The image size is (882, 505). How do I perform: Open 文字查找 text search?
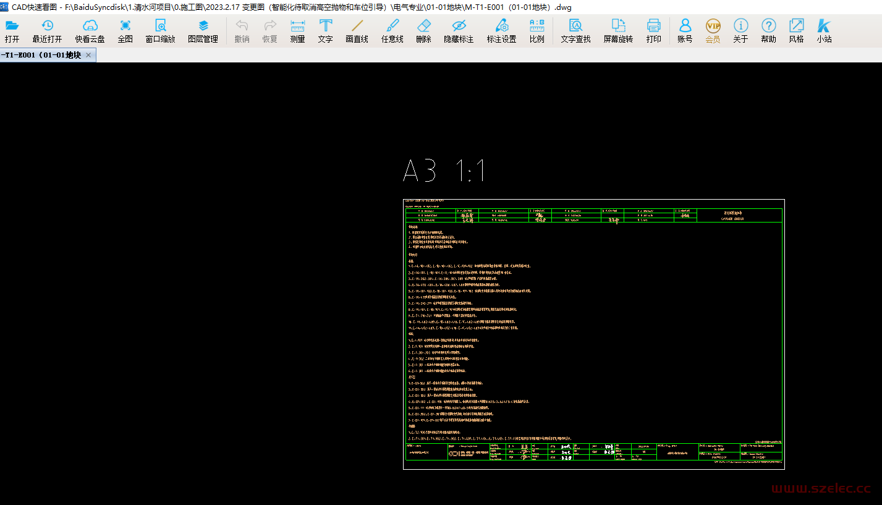(x=576, y=31)
